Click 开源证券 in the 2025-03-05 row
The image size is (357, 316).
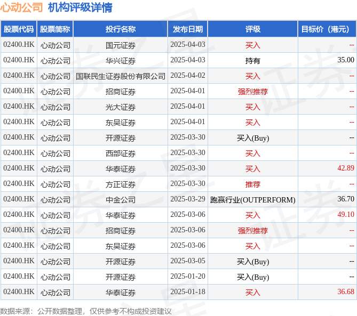click(121, 262)
